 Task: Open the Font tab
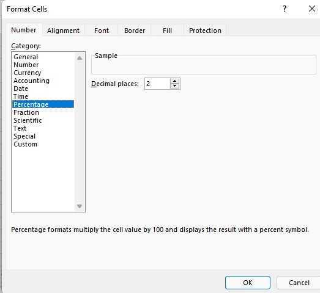pos(102,31)
